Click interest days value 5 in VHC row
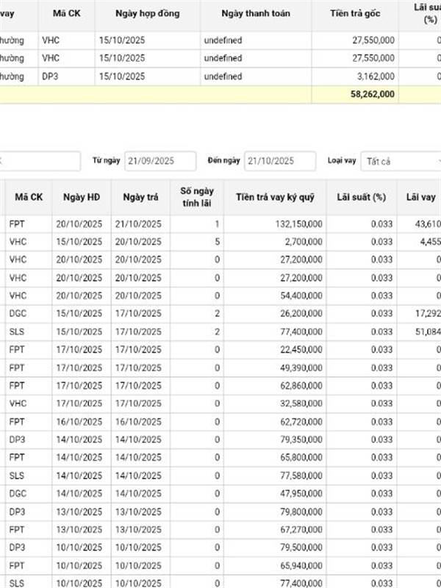441x588 pixels. click(217, 242)
